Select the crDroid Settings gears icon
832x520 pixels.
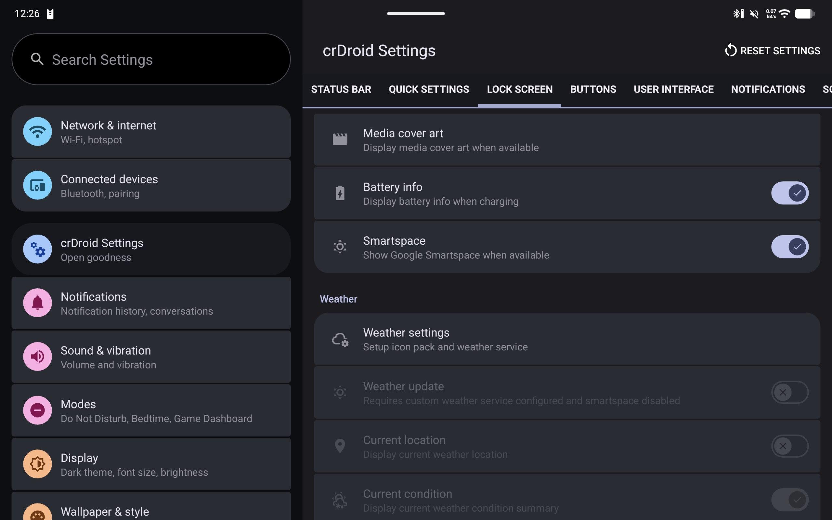click(37, 249)
